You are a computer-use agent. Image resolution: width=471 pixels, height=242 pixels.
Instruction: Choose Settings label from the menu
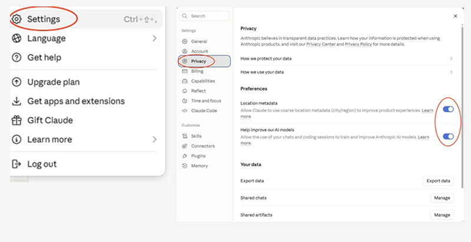pyautogui.click(x=44, y=19)
